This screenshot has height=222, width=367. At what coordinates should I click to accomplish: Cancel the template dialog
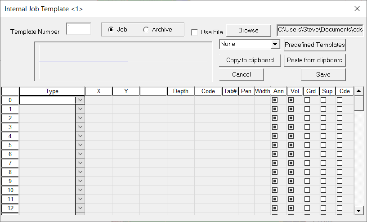(x=242, y=74)
